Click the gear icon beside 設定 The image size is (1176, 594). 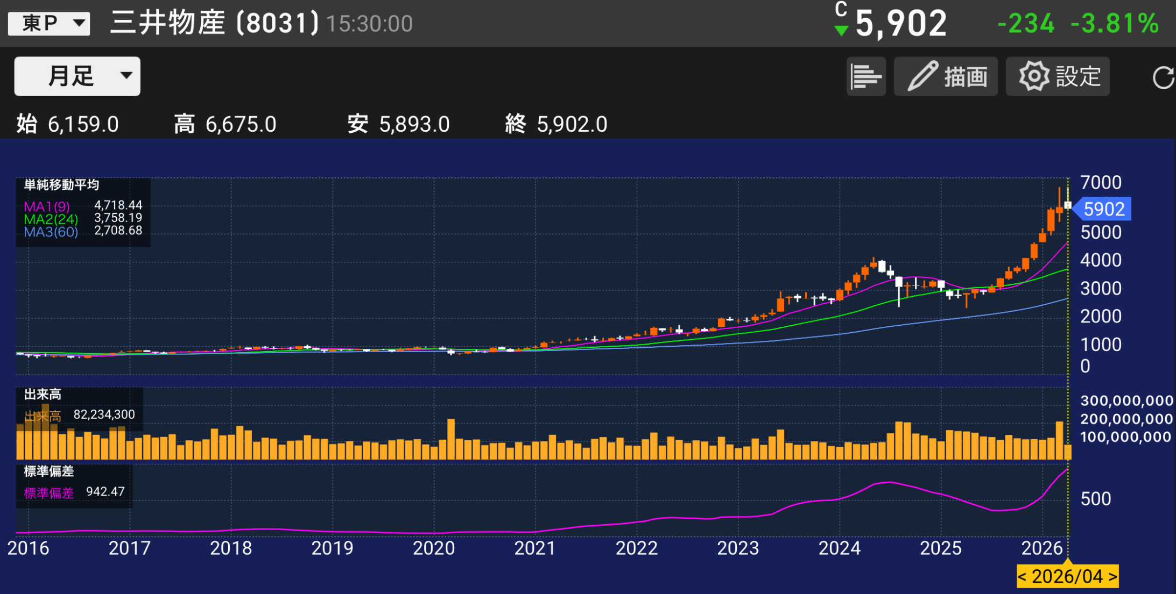[1034, 76]
